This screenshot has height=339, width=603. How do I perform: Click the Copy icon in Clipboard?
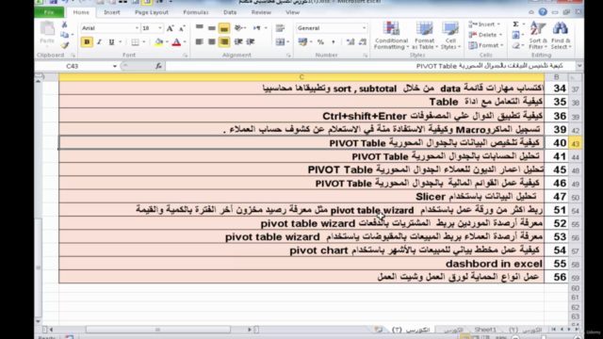click(64, 35)
